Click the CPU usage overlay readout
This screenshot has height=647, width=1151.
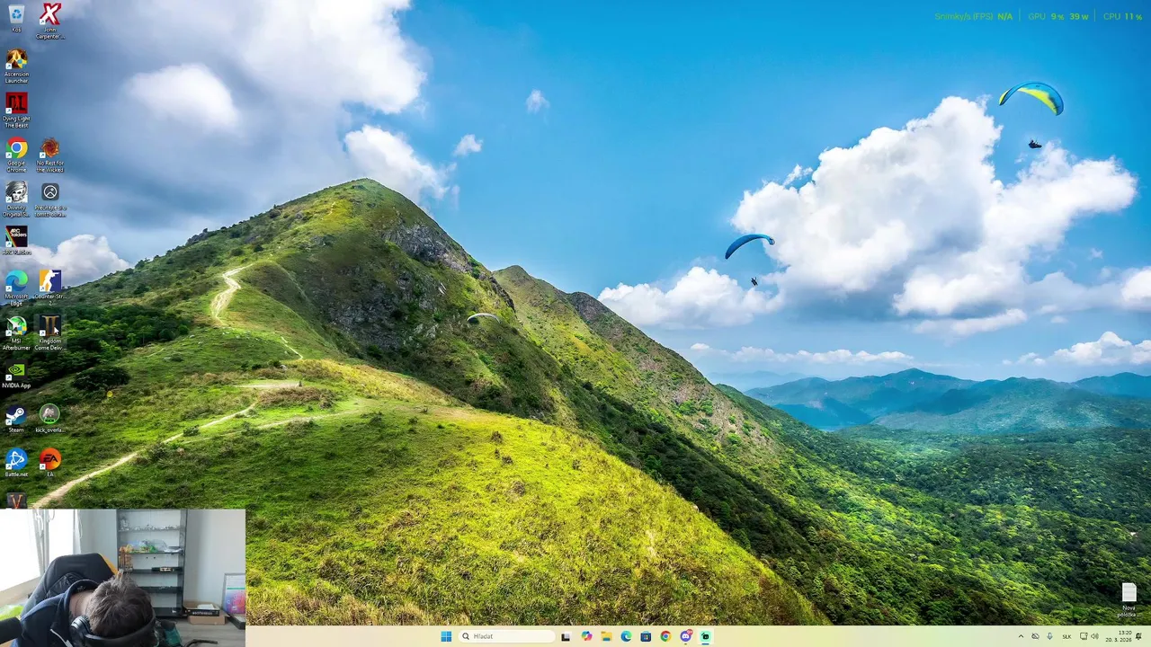(1123, 16)
